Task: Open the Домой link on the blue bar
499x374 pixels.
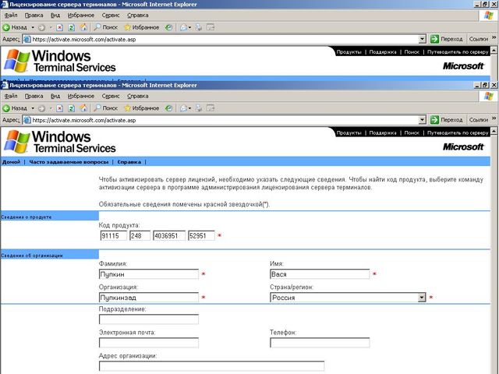Action: pyautogui.click(x=11, y=162)
